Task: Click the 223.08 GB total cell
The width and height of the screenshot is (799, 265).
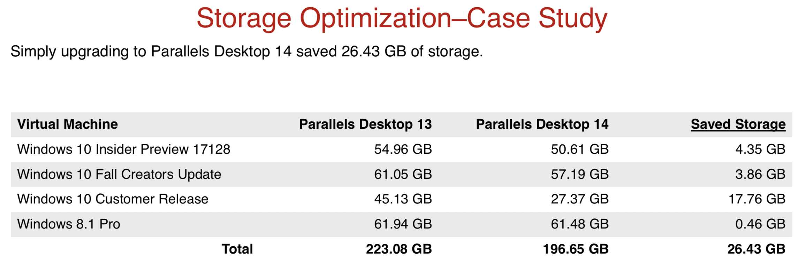Action: tap(399, 249)
